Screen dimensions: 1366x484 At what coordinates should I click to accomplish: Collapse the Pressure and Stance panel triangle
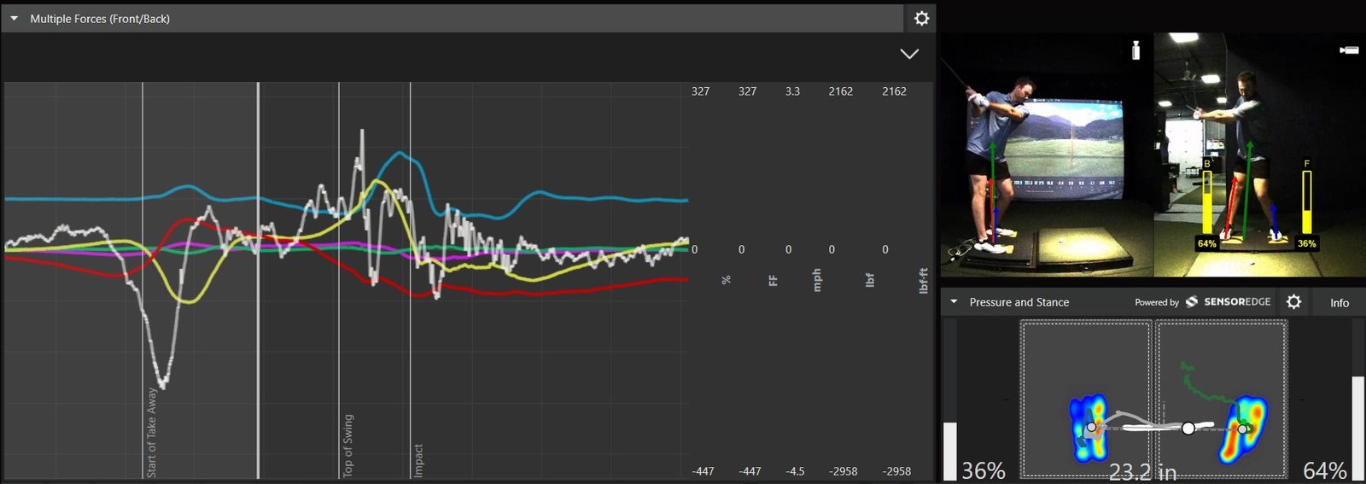[x=954, y=301]
